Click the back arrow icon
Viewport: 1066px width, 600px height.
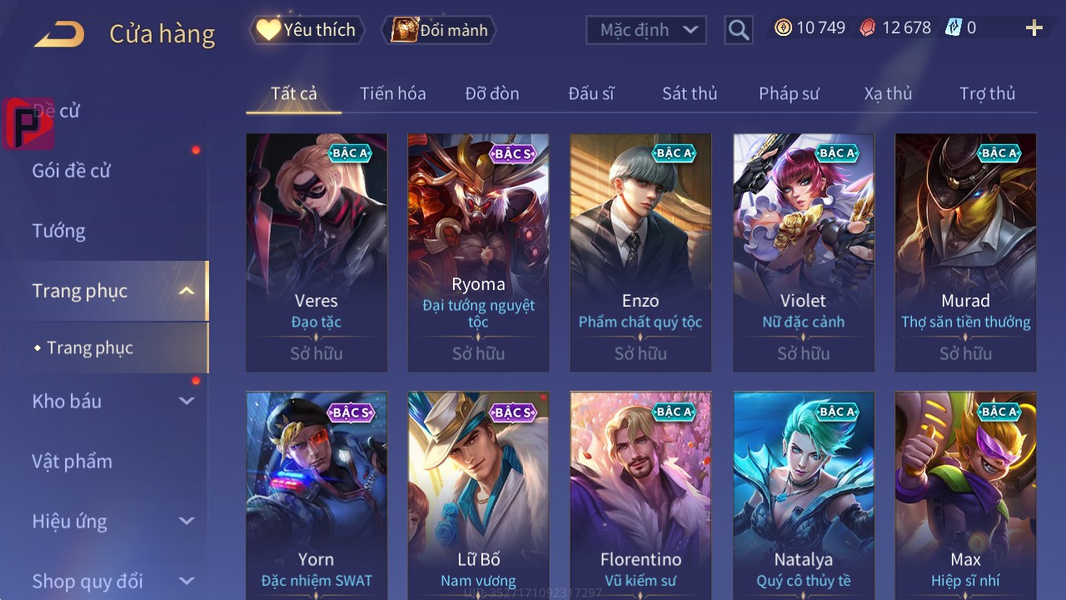point(59,34)
